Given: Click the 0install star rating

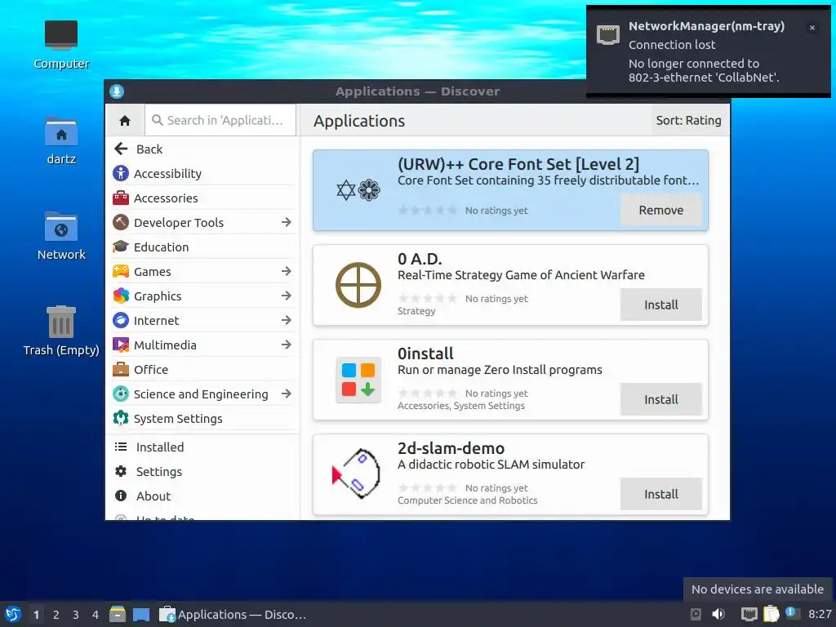Looking at the screenshot, I should pyautogui.click(x=428, y=394).
